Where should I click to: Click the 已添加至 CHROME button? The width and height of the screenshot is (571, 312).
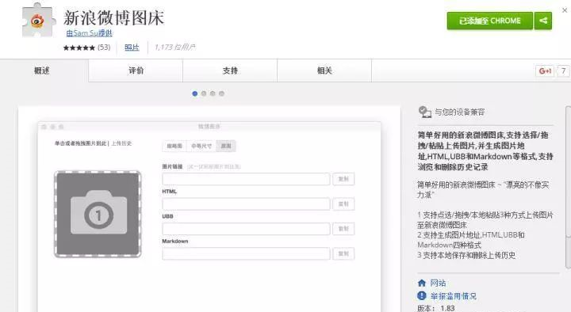[x=490, y=21]
